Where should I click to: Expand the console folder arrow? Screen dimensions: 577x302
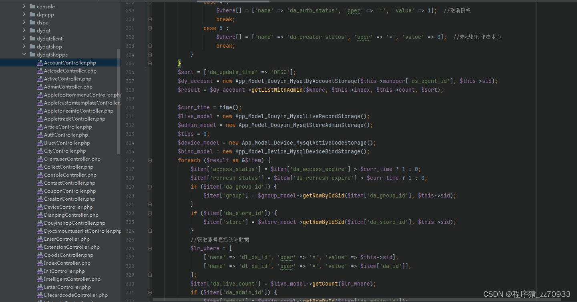pos(24,6)
